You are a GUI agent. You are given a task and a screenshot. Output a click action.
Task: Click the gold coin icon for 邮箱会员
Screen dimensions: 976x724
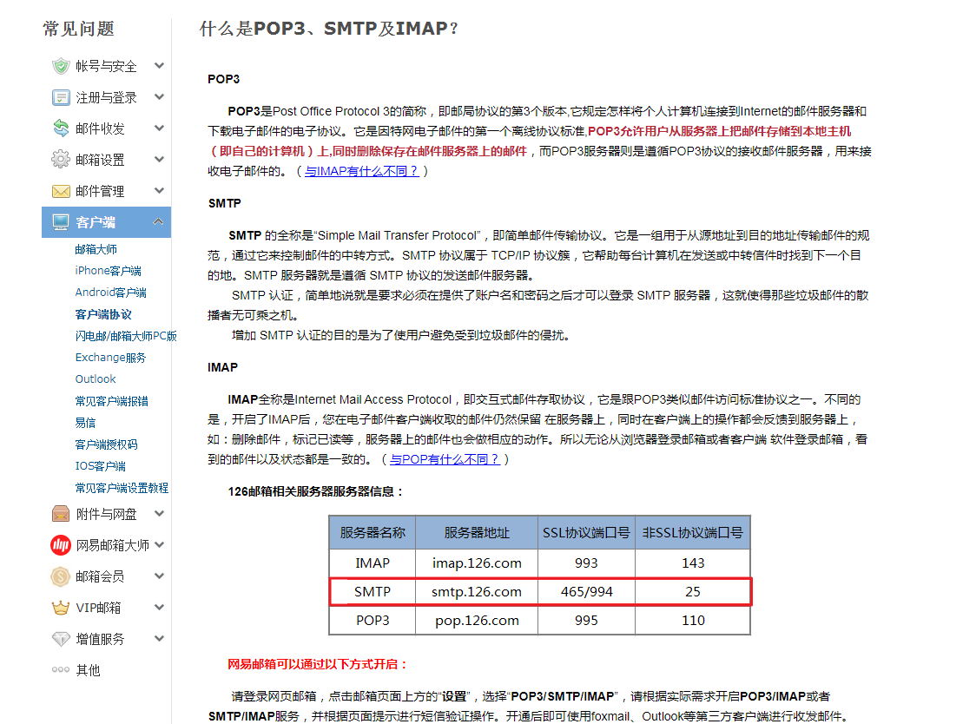pos(61,576)
